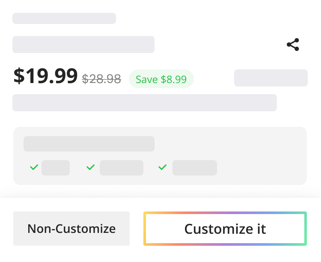This screenshot has height=262, width=321.
Task: Click the third green checkmark icon
Action: (x=163, y=167)
